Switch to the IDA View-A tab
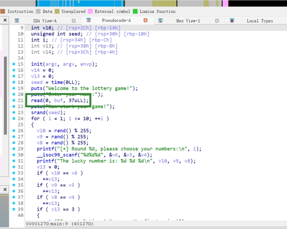Screen dimensions: 287x229 [44, 21]
